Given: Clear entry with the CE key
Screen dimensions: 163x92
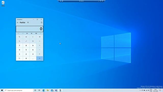Looking at the screenshot, I should point(26,37).
